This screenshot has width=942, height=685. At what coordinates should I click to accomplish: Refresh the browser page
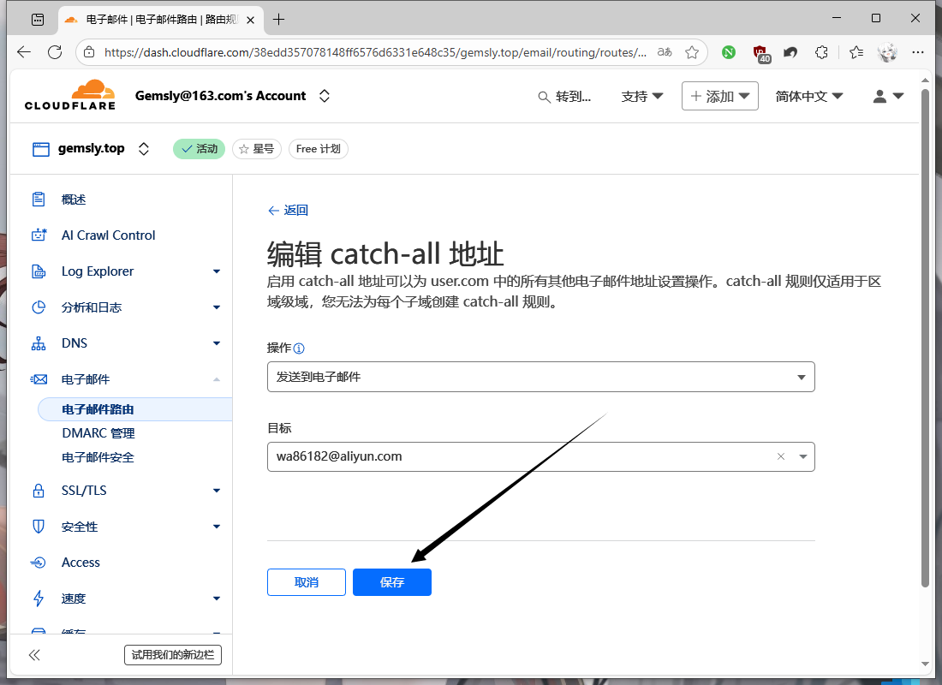point(55,52)
